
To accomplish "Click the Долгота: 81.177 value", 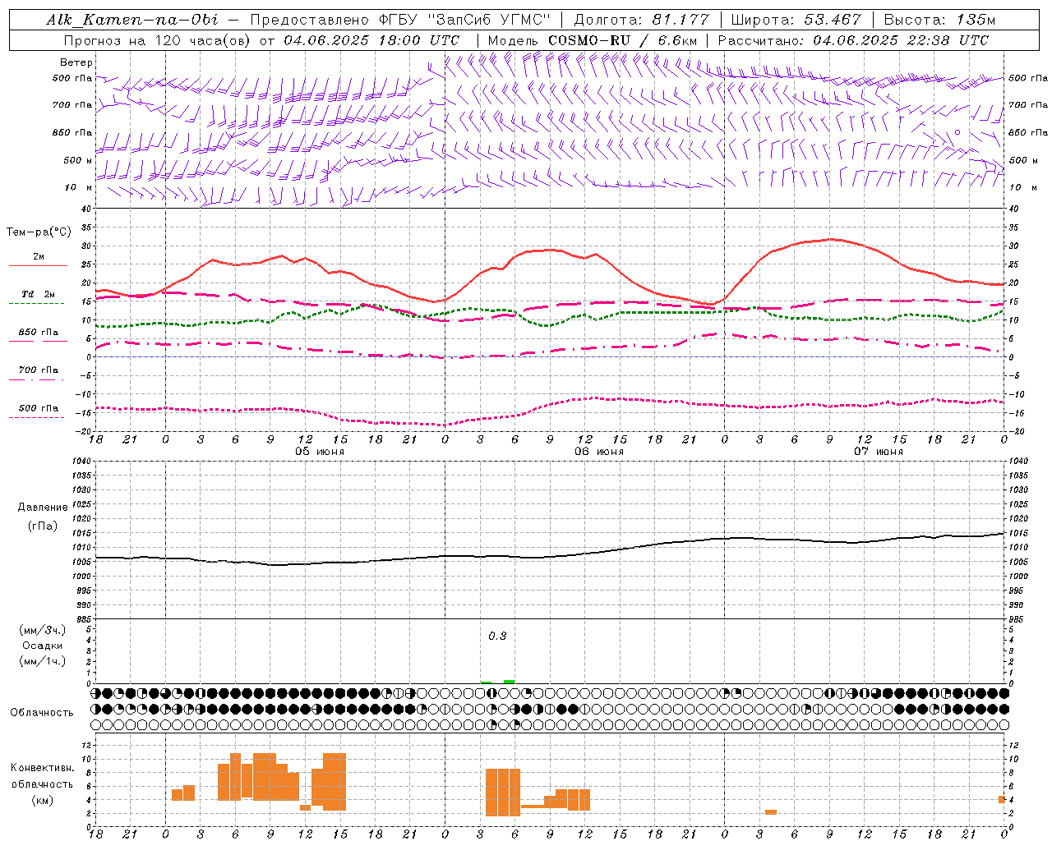I will tap(641, 20).
